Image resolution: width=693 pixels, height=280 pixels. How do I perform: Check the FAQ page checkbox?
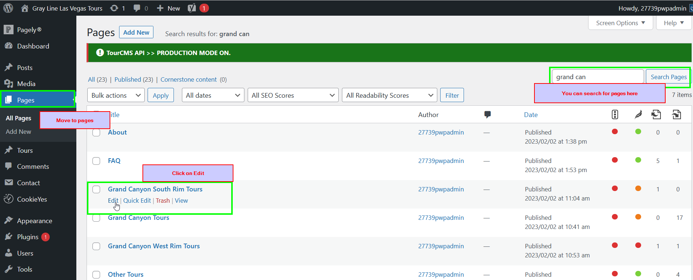click(96, 161)
